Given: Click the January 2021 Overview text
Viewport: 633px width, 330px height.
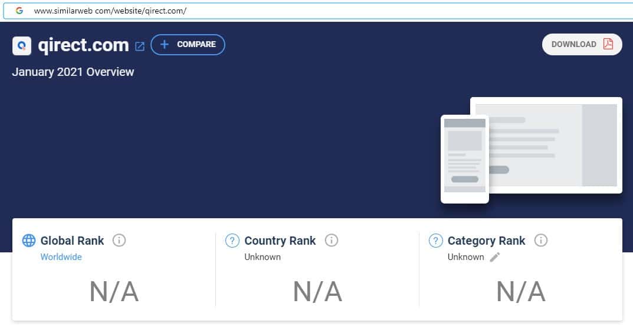Looking at the screenshot, I should tap(73, 72).
